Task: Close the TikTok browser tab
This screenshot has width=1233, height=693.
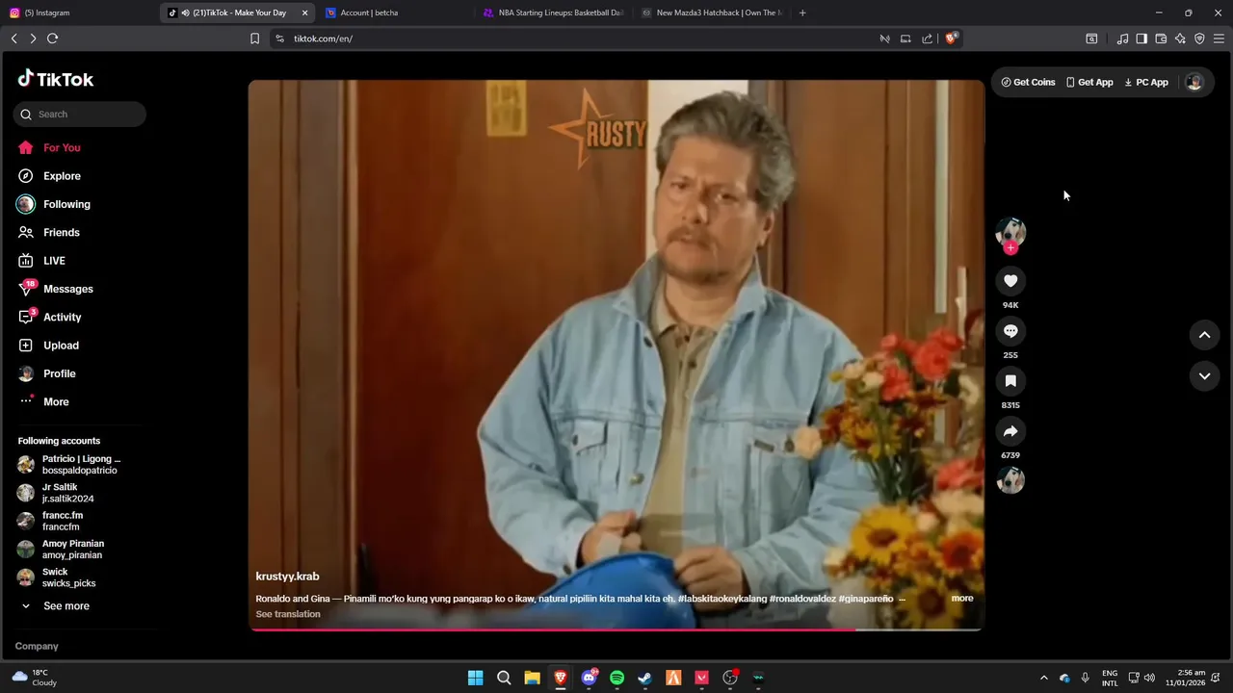Action: coord(304,13)
